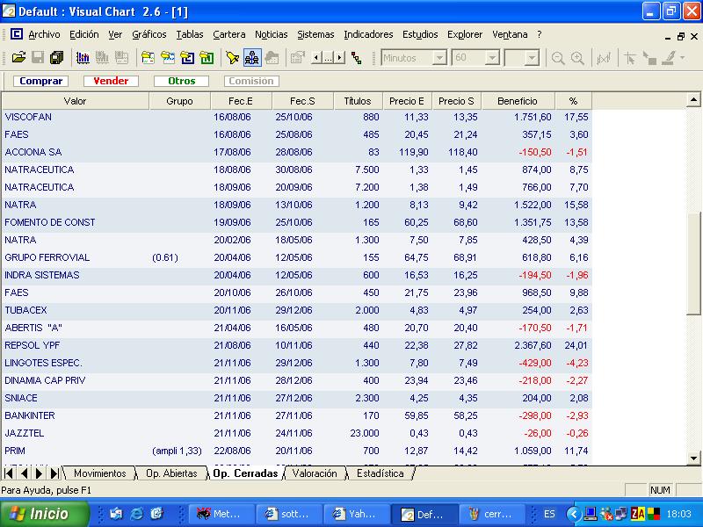Image resolution: width=703 pixels, height=527 pixels.
Task: Open the Indicadores menu
Action: (x=368, y=34)
